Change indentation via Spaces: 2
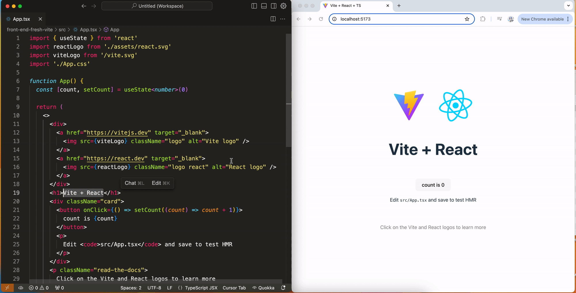The height and width of the screenshot is (293, 576). 131,288
